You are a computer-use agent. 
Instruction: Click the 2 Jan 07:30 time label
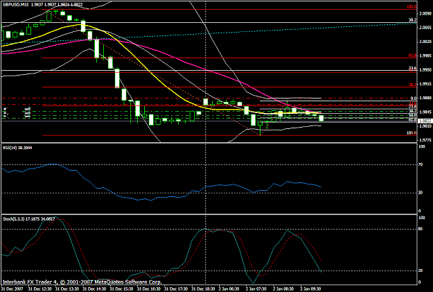click(x=256, y=289)
